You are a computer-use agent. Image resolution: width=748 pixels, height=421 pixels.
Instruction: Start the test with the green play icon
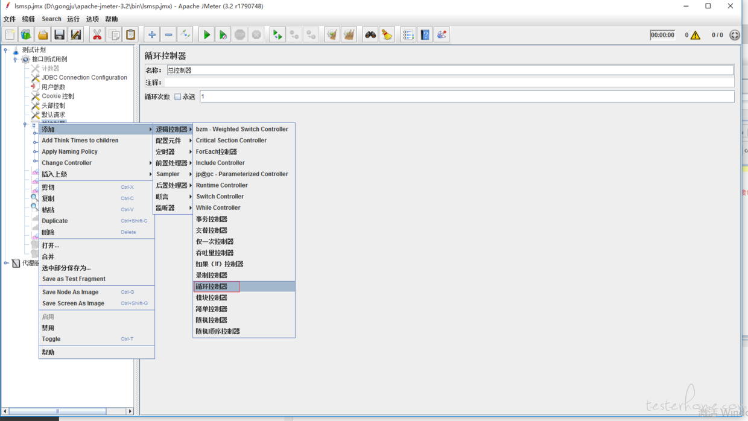pos(207,35)
